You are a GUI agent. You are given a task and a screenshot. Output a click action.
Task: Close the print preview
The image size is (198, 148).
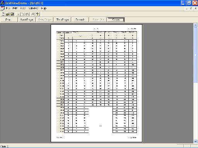(x=116, y=20)
